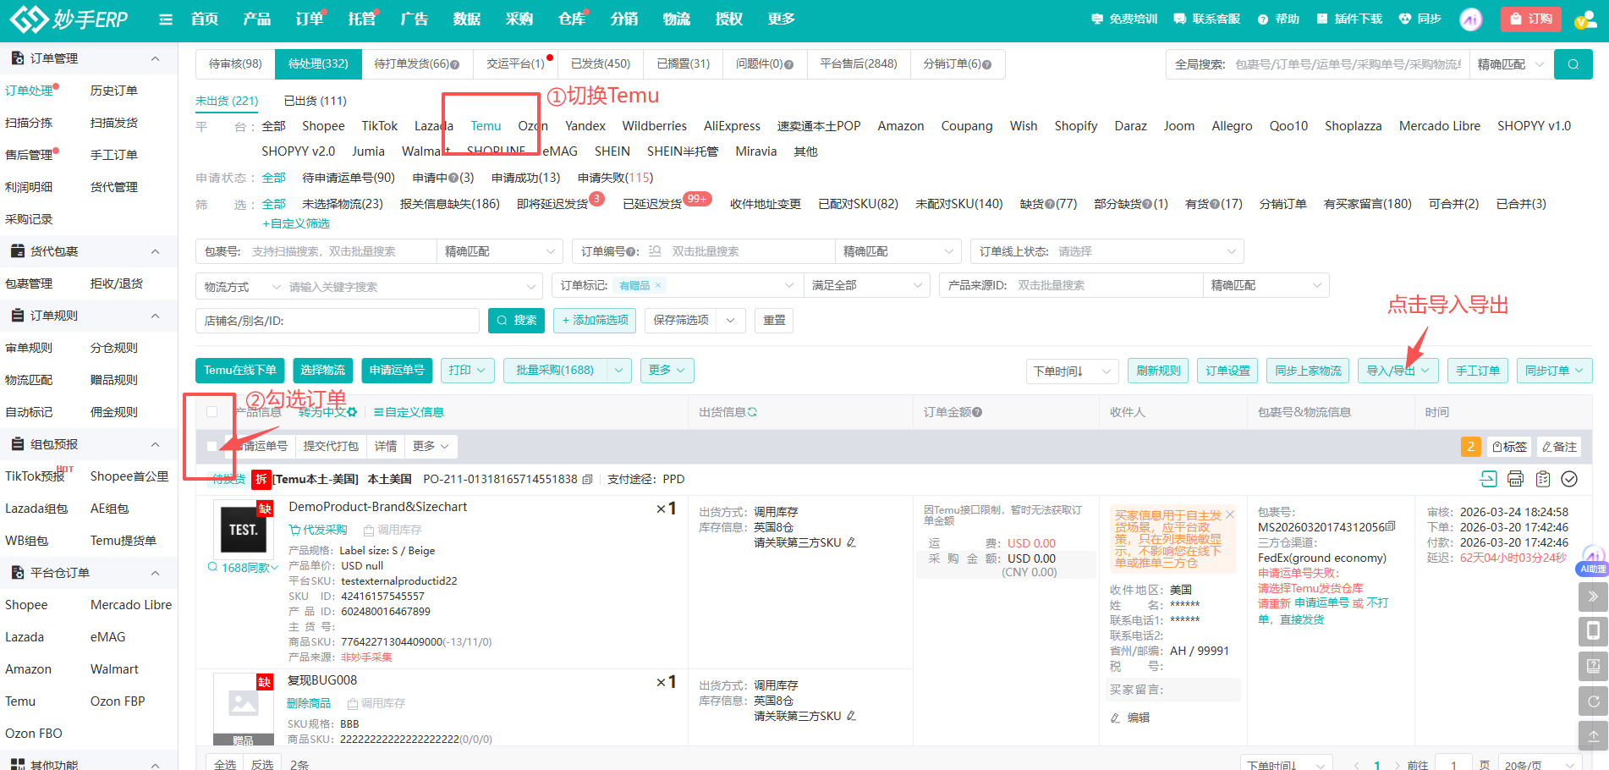The width and height of the screenshot is (1609, 770).
Task: Tick the checkbox beside the 申请运单号 row button
Action: pos(212,446)
